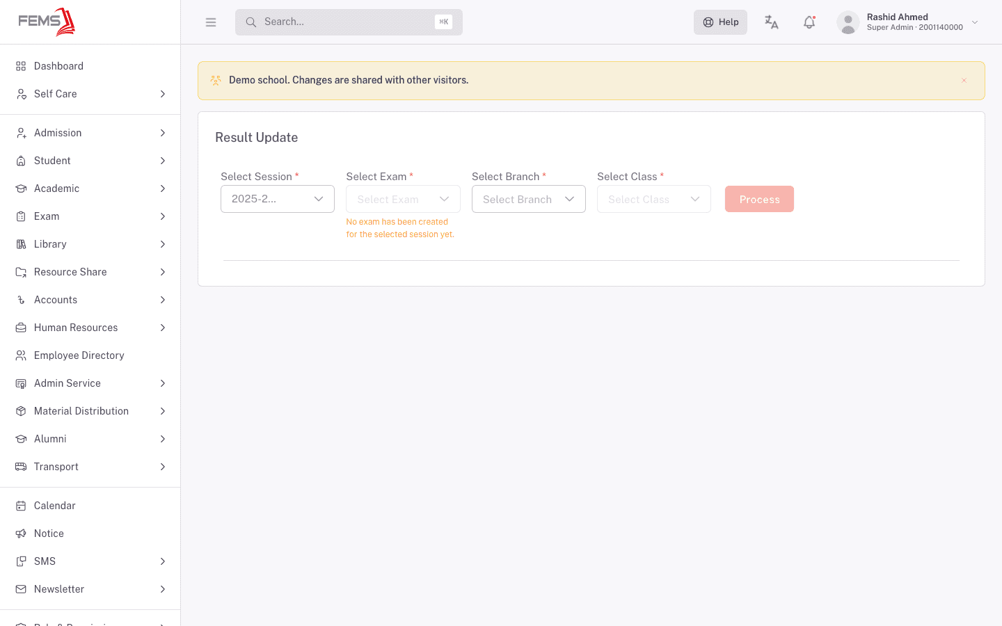Click the FEMS logo
The width and height of the screenshot is (1002, 626).
coord(47,22)
